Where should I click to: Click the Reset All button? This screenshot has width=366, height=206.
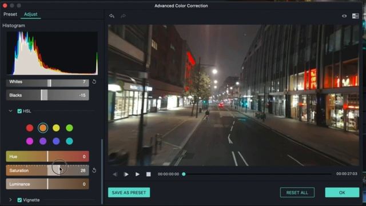[297, 192]
